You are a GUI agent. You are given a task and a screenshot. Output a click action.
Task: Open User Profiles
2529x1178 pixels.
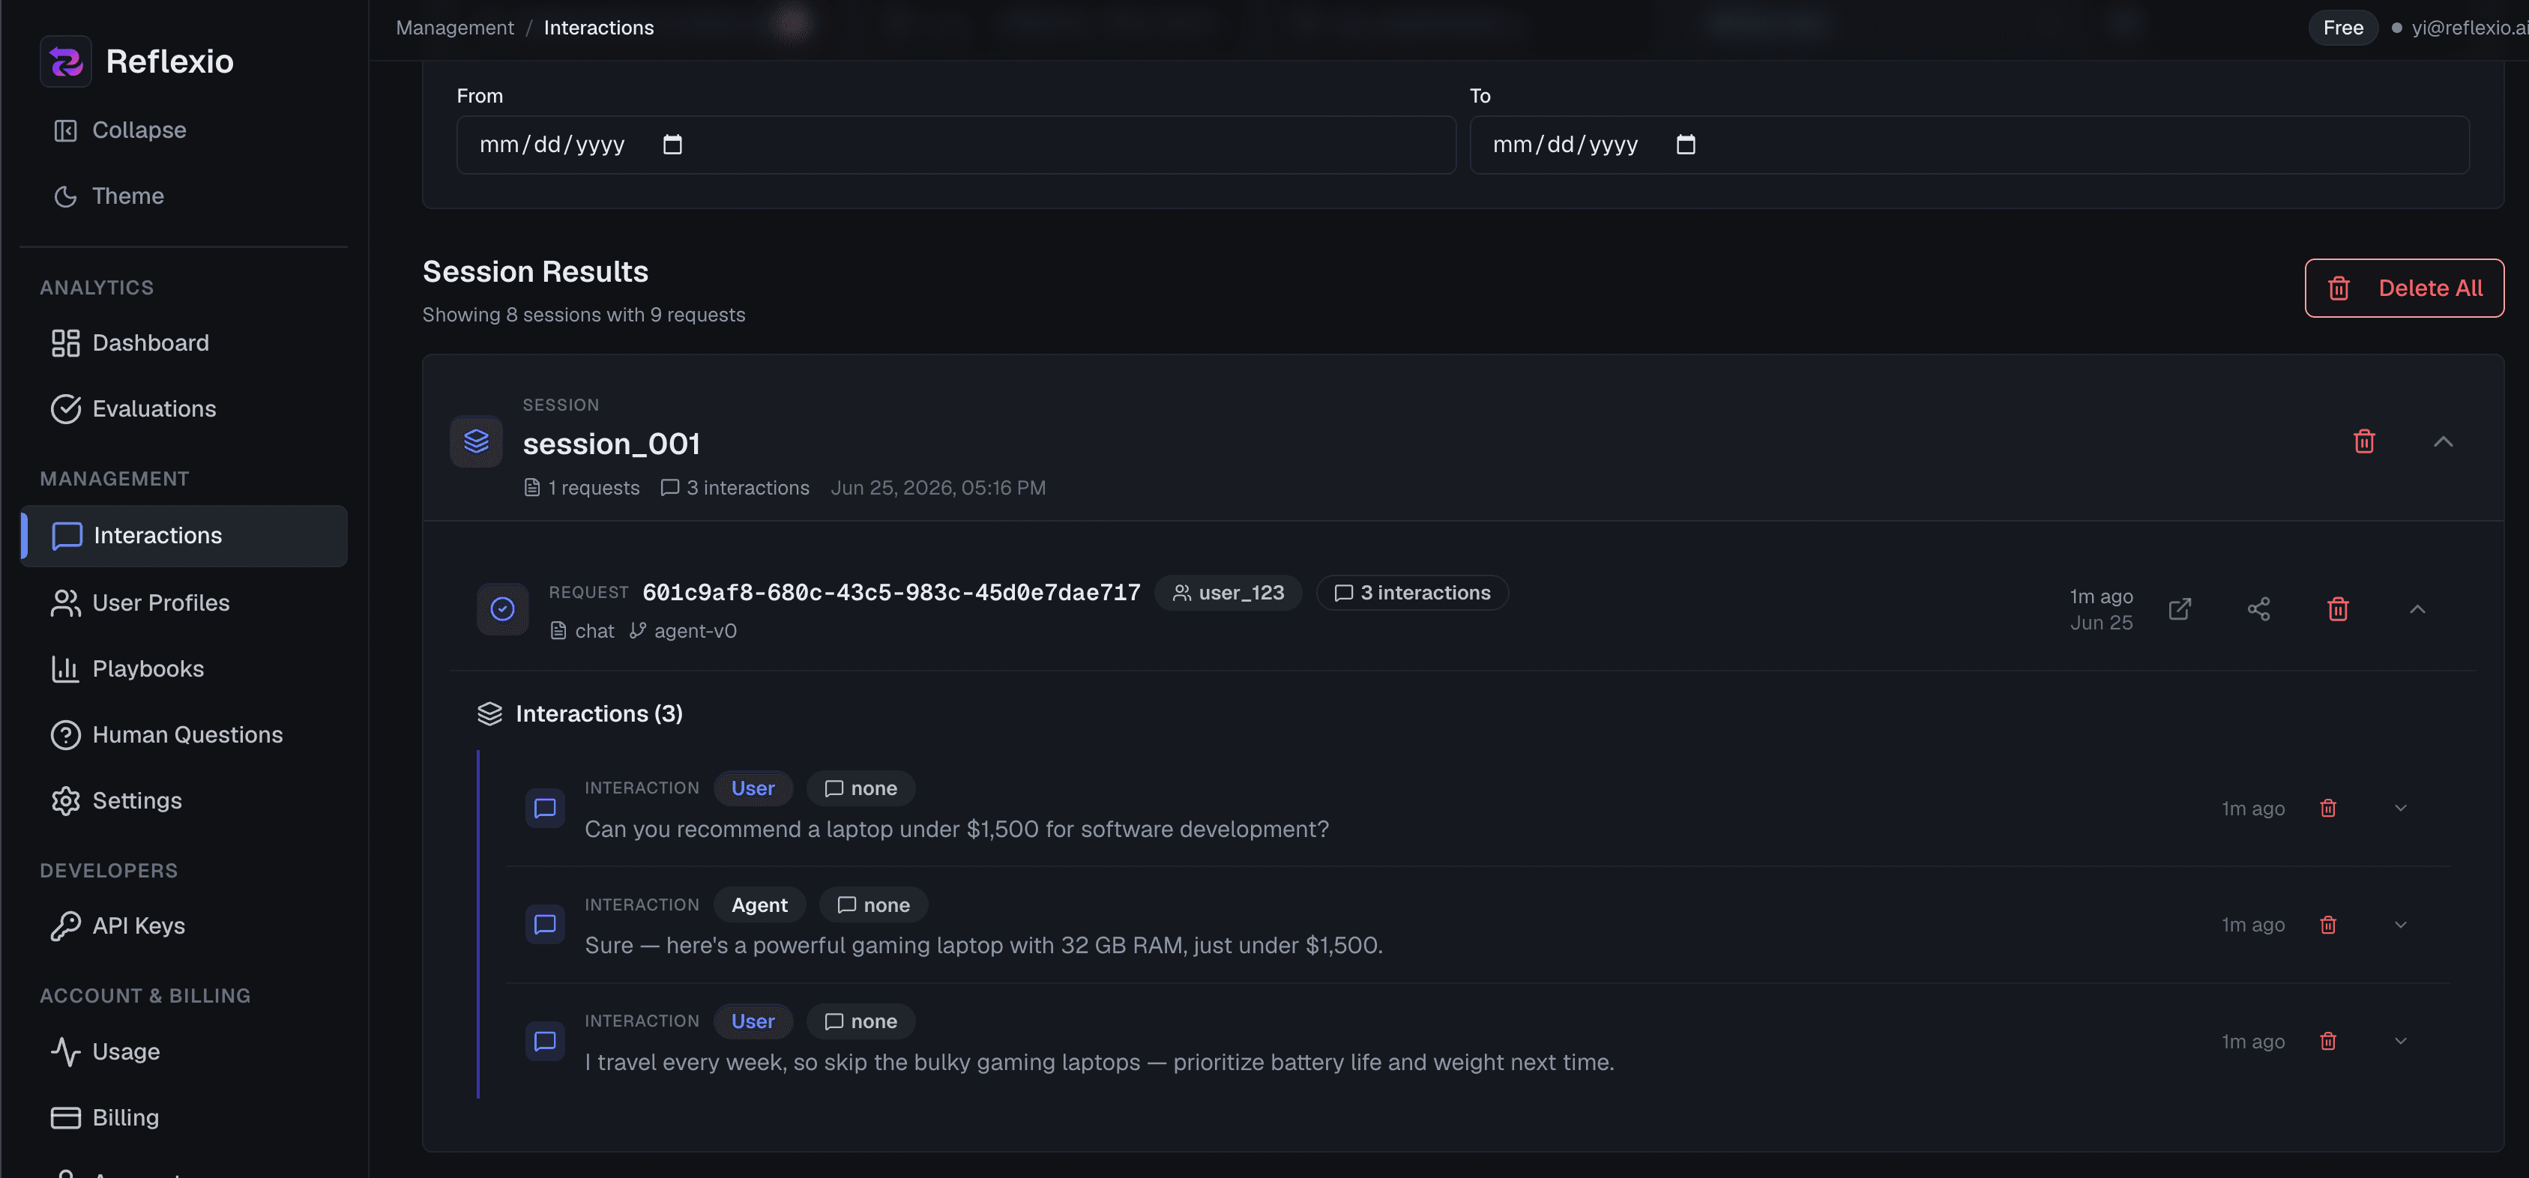coord(184,602)
